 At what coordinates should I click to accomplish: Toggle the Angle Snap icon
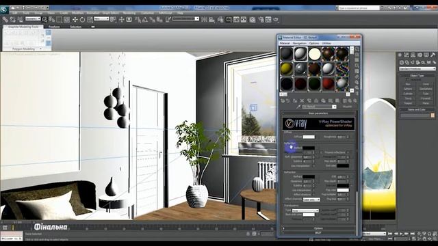tap(145, 20)
